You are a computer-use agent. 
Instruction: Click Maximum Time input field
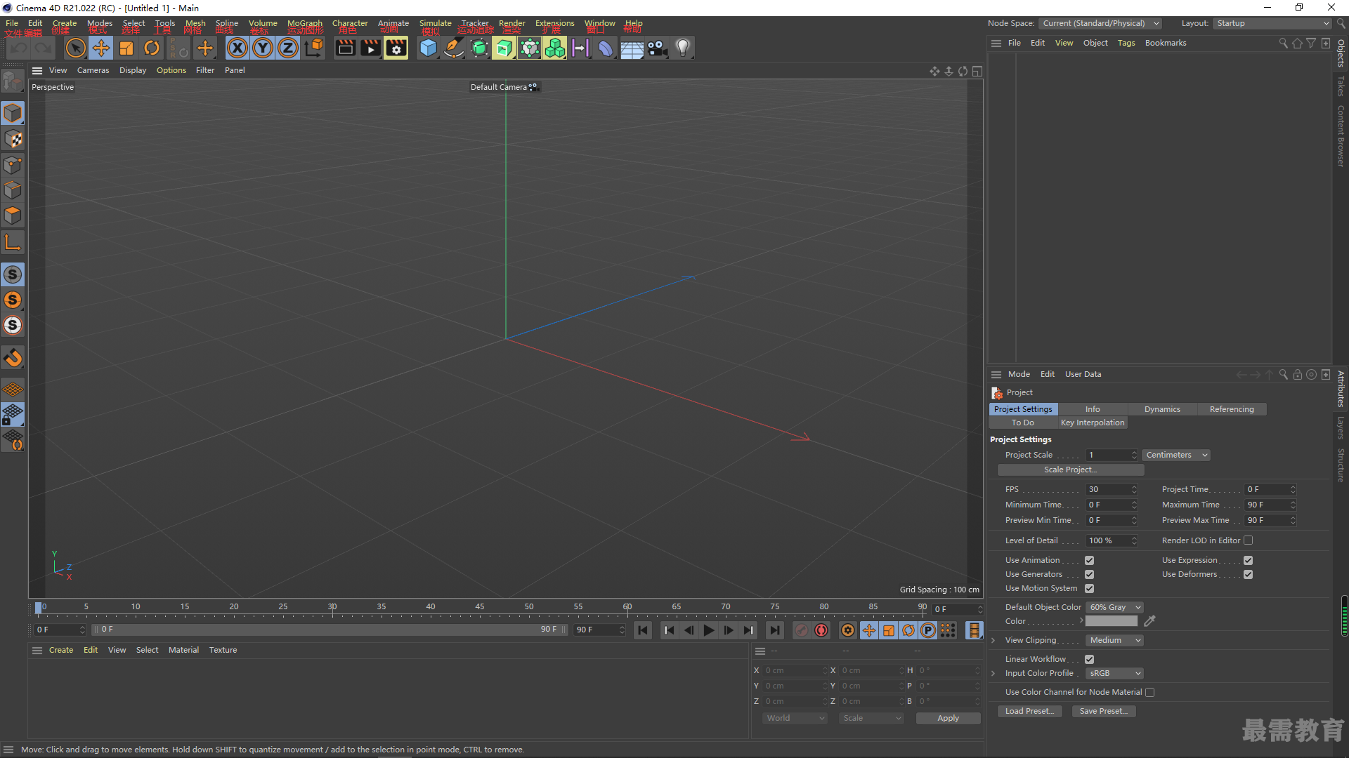(1270, 505)
